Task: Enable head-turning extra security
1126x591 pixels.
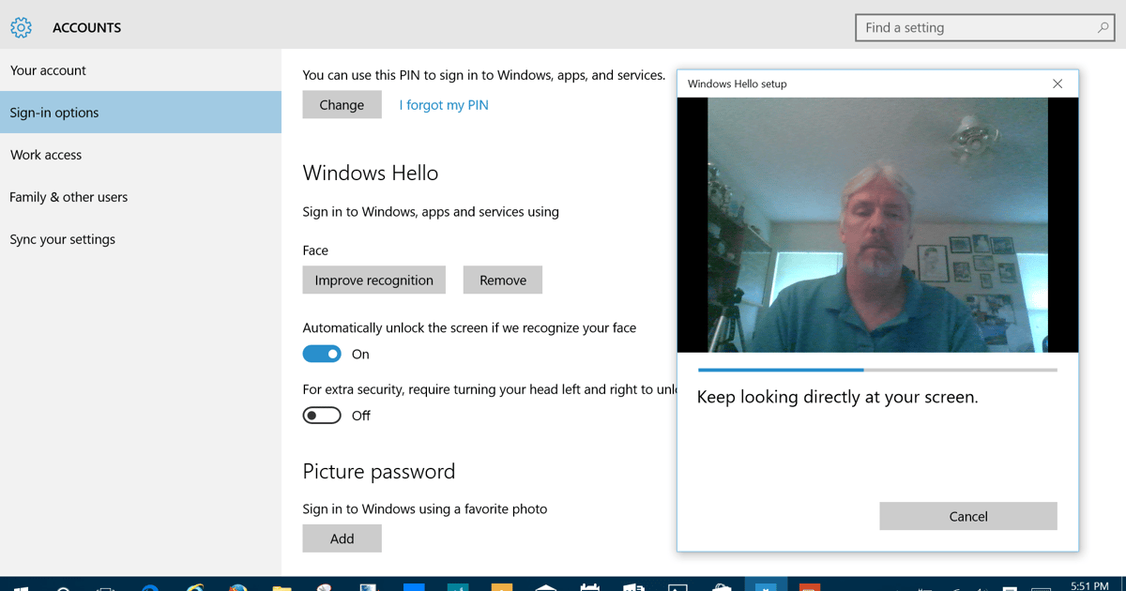Action: coord(322,415)
